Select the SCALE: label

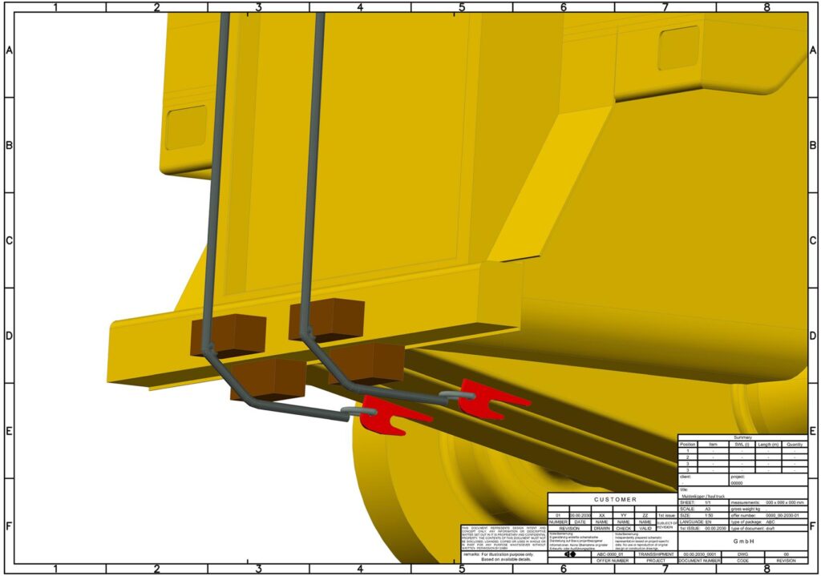pos(687,509)
